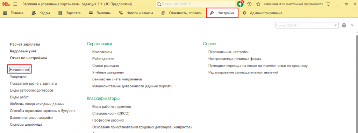Open the Удержания link

[x=19, y=77]
